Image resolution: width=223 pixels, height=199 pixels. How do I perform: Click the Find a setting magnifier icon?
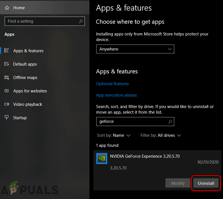coord(81,21)
